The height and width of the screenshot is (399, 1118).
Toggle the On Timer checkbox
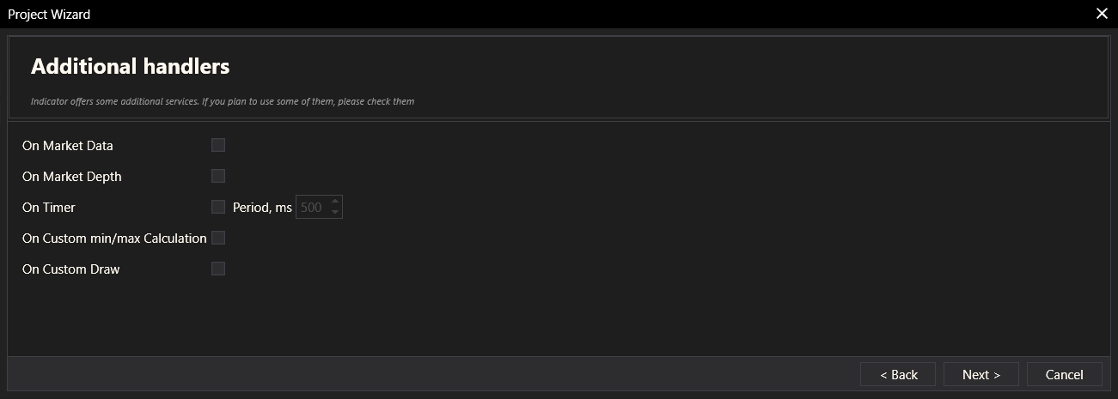click(x=218, y=207)
